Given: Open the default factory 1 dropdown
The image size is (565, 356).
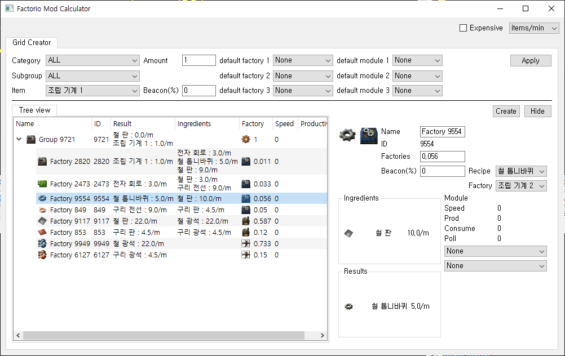Looking at the screenshot, I should pos(303,60).
